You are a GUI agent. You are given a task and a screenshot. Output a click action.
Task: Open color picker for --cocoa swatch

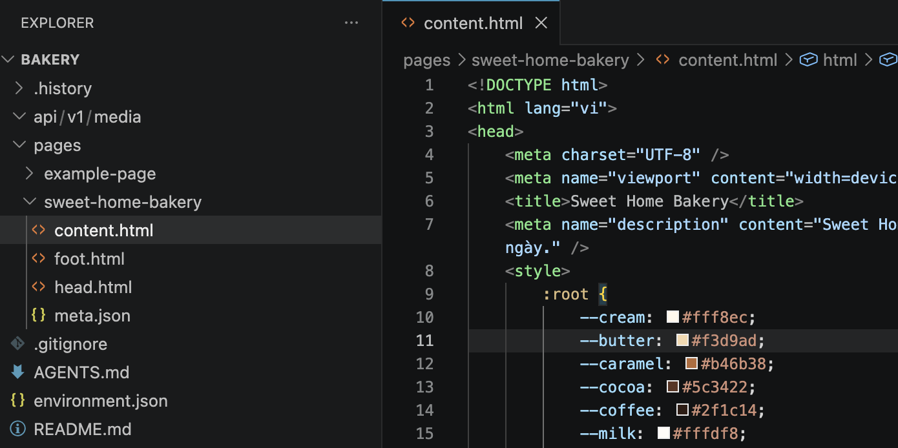click(673, 387)
